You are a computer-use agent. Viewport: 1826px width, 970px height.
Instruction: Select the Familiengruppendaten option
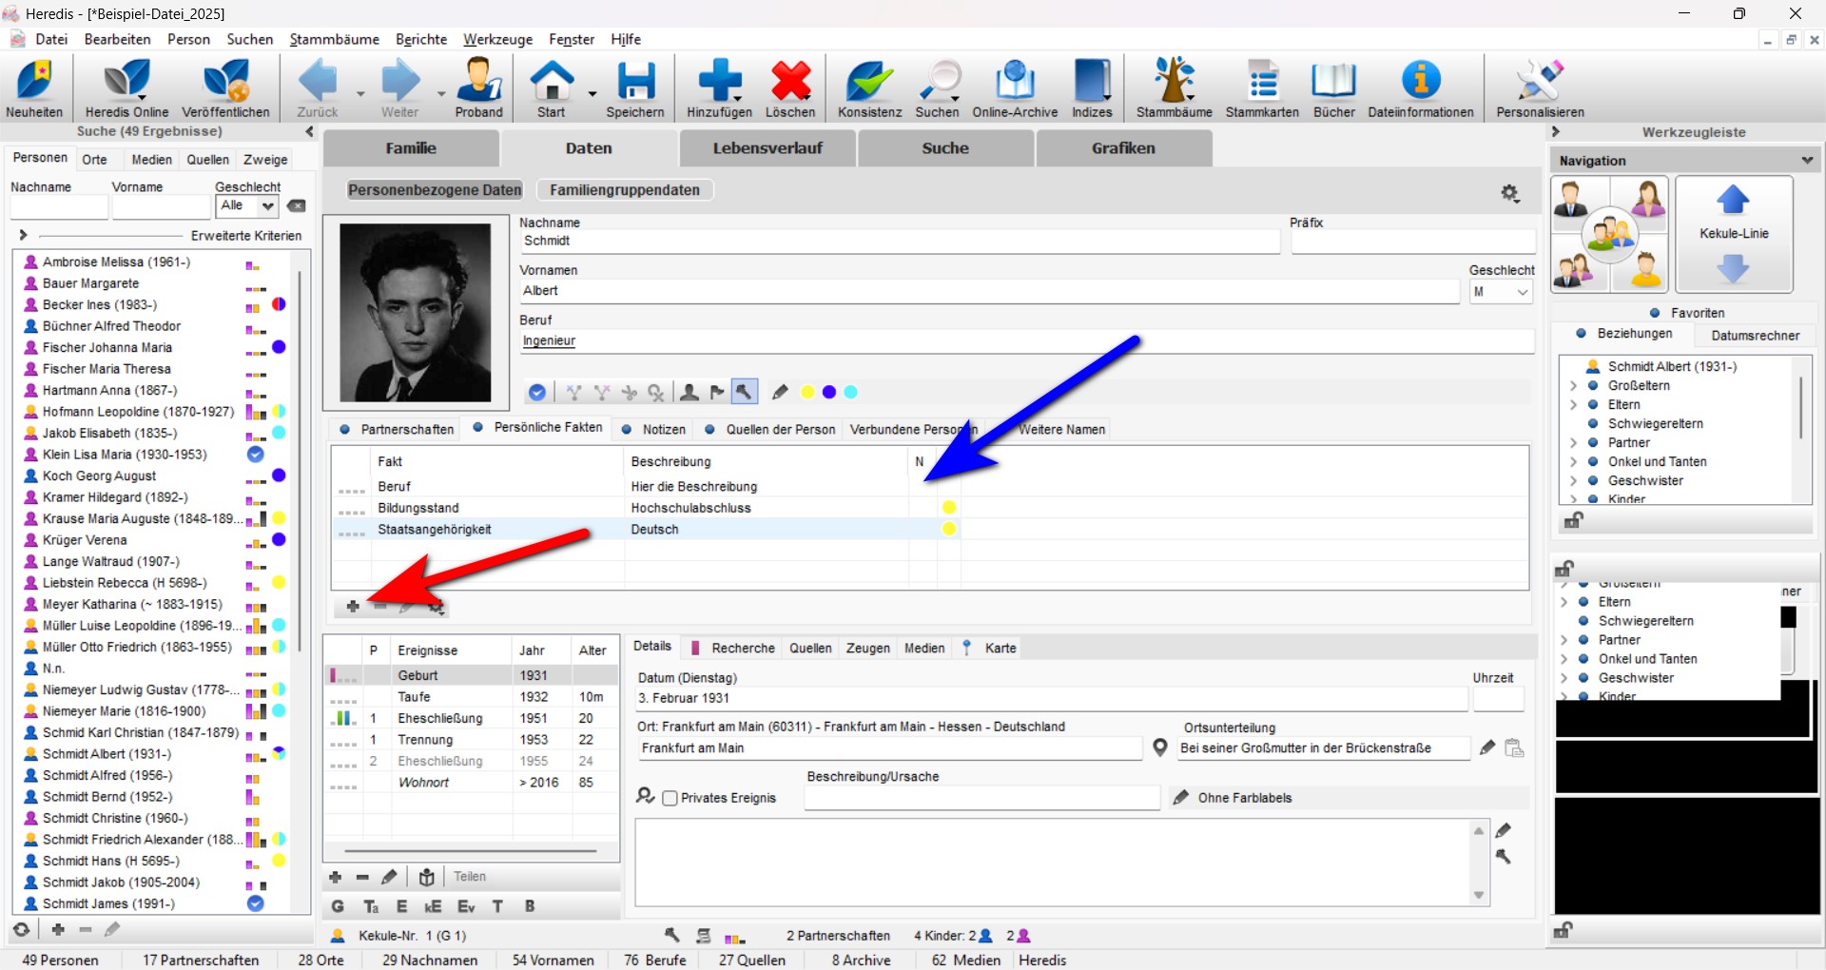pyautogui.click(x=624, y=190)
